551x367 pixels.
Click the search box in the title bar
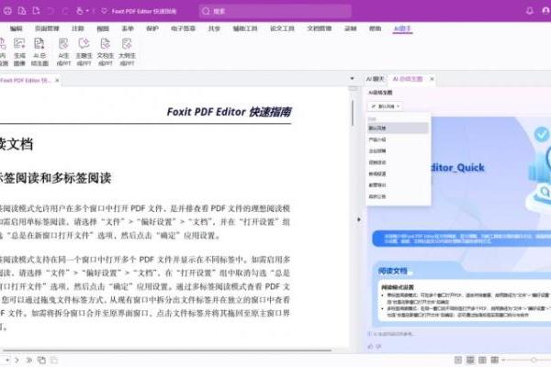pos(275,11)
